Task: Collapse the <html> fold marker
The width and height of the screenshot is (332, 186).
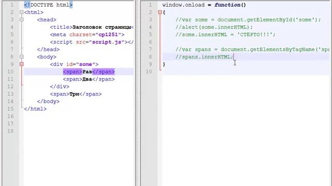Action: click(21, 12)
